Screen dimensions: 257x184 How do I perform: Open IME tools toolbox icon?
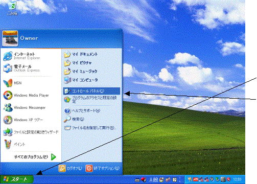pyautogui.click(x=168, y=180)
